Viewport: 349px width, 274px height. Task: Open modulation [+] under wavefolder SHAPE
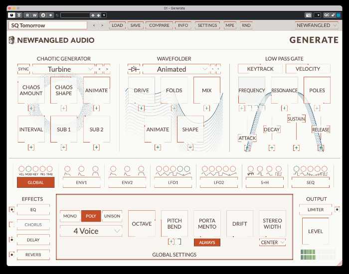click(190, 147)
